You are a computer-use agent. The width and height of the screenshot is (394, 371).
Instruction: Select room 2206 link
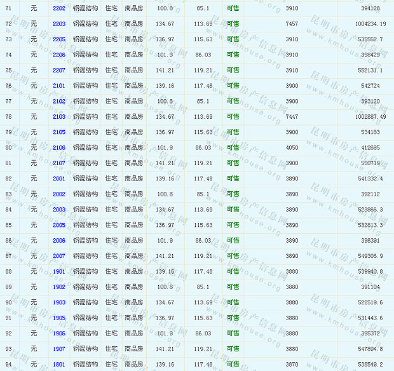coord(59,55)
